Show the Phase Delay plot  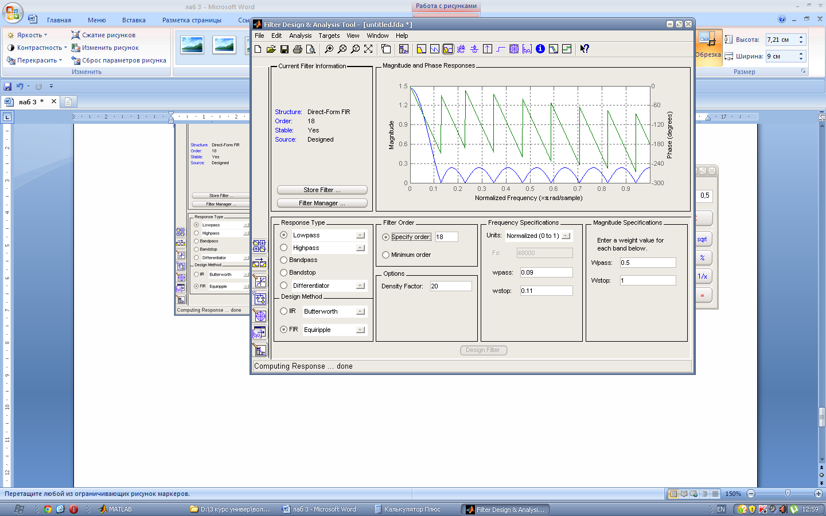pos(474,49)
